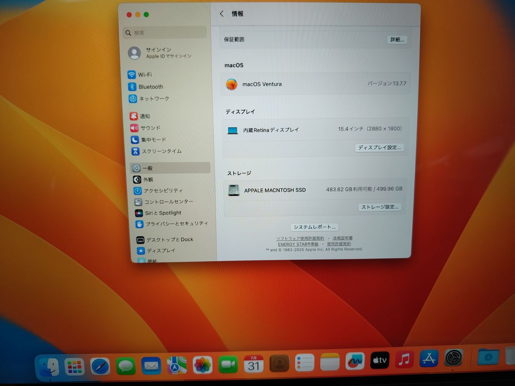The image size is (515, 386).
Task: Open Calendar showing 31 in the Dock
Action: click(x=254, y=364)
